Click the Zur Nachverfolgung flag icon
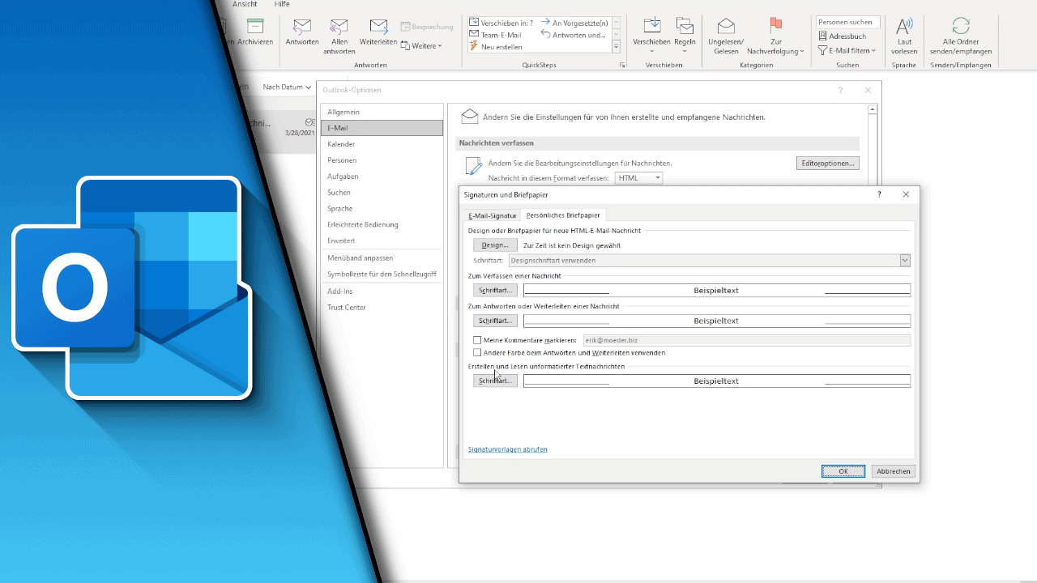The width and height of the screenshot is (1037, 583). [x=775, y=26]
